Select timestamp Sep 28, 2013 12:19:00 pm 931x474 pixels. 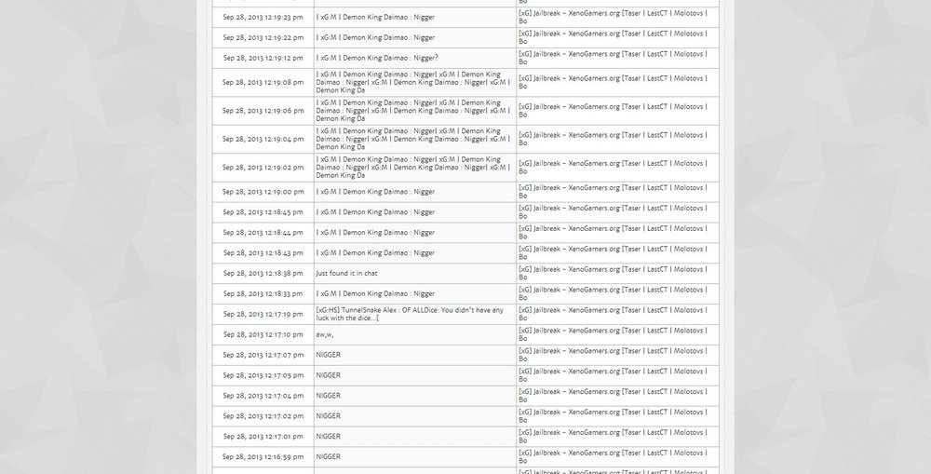point(263,192)
